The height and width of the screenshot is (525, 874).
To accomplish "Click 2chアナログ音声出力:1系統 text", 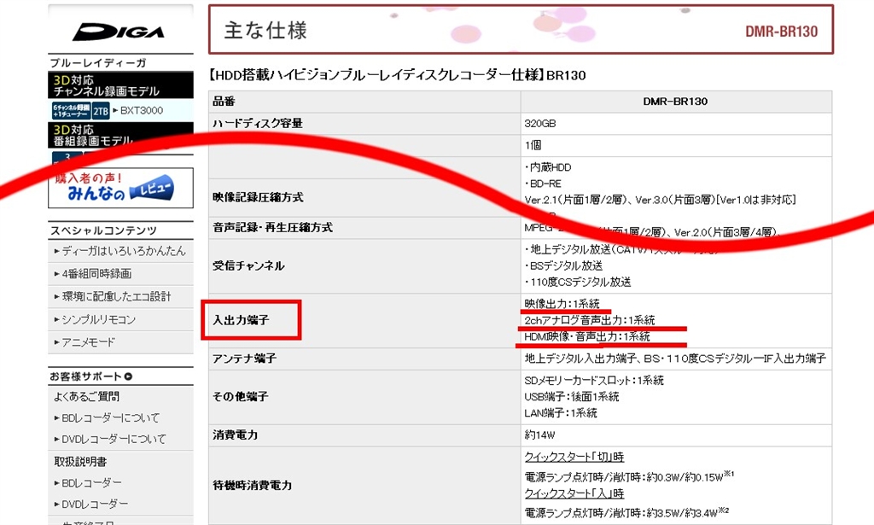I will coord(590,320).
